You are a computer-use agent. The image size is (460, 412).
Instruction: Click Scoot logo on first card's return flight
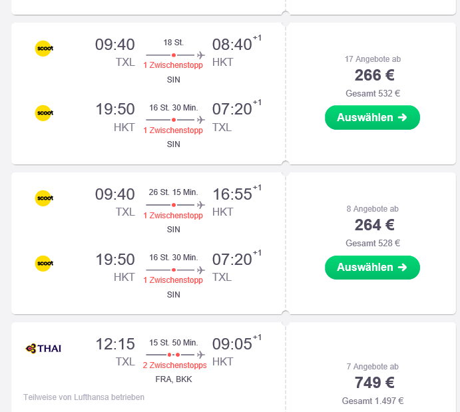click(x=45, y=113)
